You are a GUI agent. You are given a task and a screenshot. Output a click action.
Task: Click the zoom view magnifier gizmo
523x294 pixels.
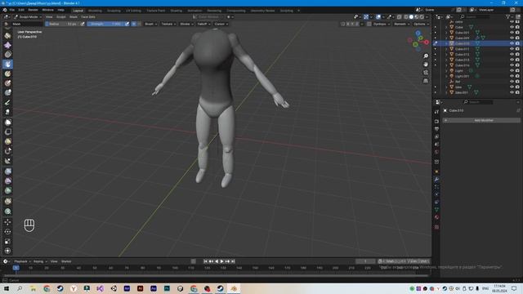click(426, 56)
